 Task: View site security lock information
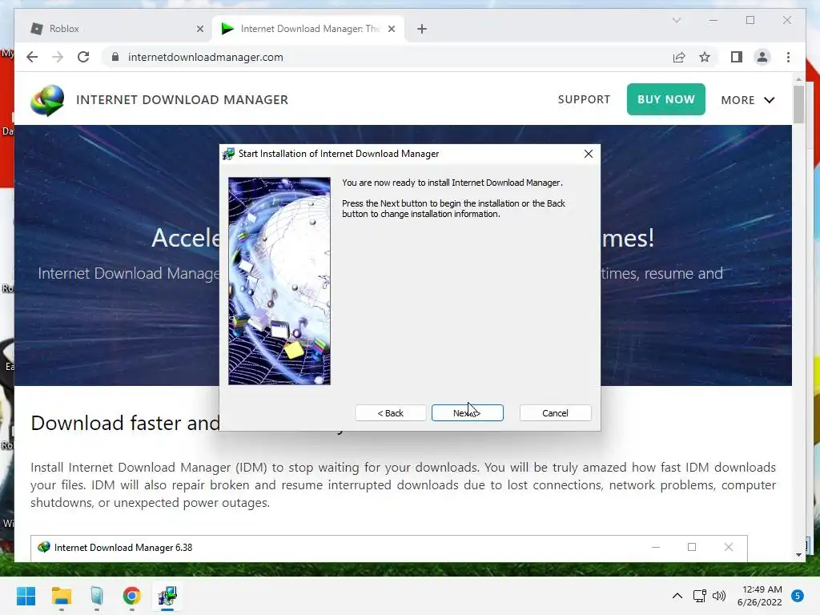coord(115,57)
